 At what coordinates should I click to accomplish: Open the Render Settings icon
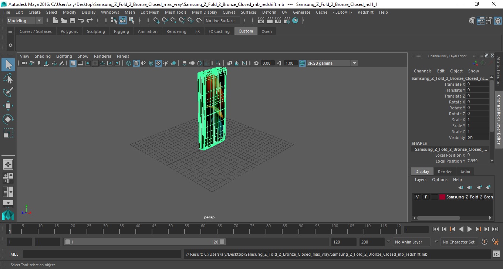286,21
